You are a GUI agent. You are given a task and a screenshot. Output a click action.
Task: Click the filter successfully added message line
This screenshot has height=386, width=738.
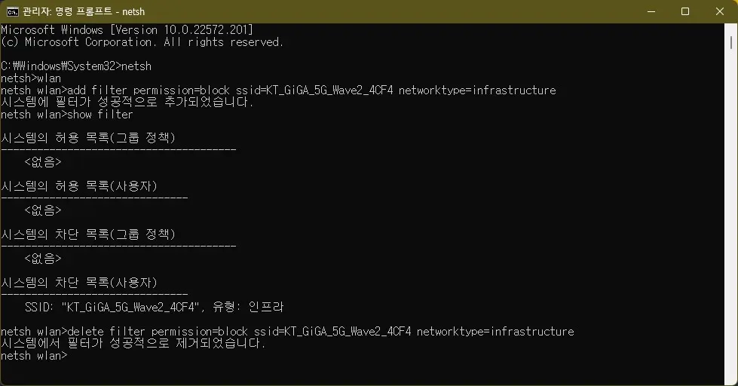(x=127, y=102)
